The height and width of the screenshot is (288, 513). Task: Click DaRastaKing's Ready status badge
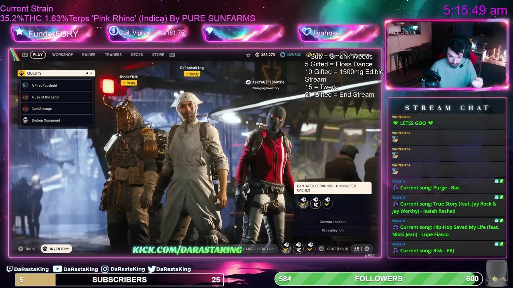192,74
